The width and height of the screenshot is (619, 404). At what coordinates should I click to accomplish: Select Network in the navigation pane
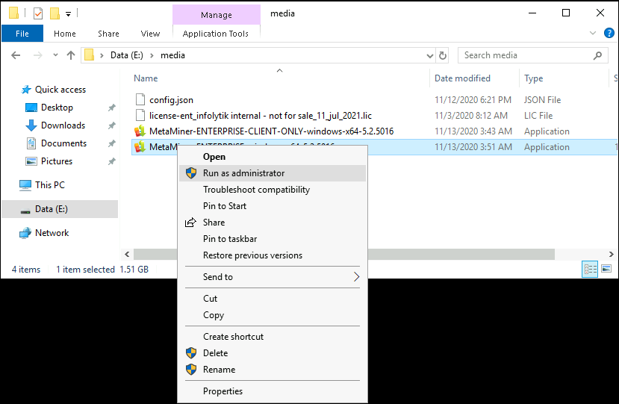pyautogui.click(x=52, y=233)
